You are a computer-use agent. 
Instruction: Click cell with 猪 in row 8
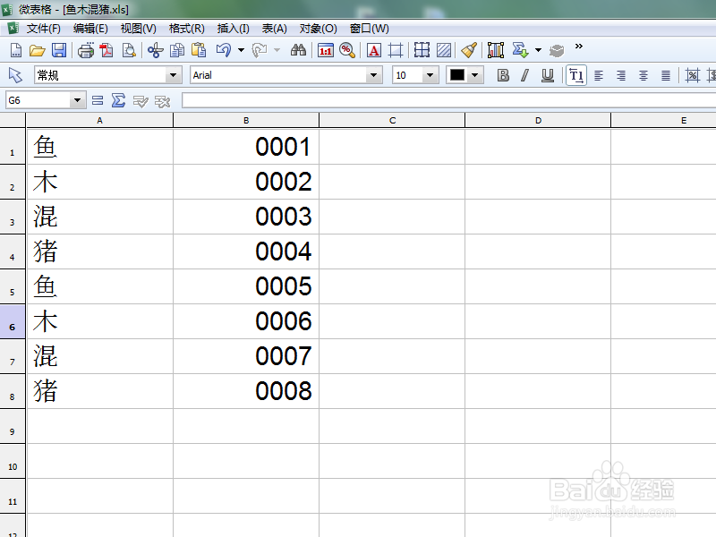100,391
